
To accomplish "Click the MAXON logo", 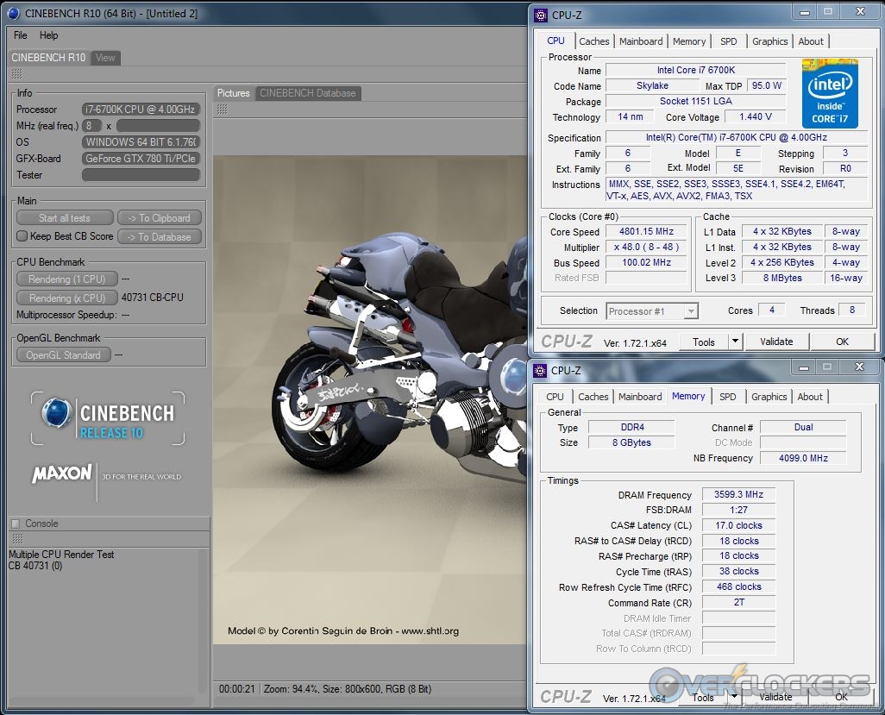I will click(x=60, y=475).
